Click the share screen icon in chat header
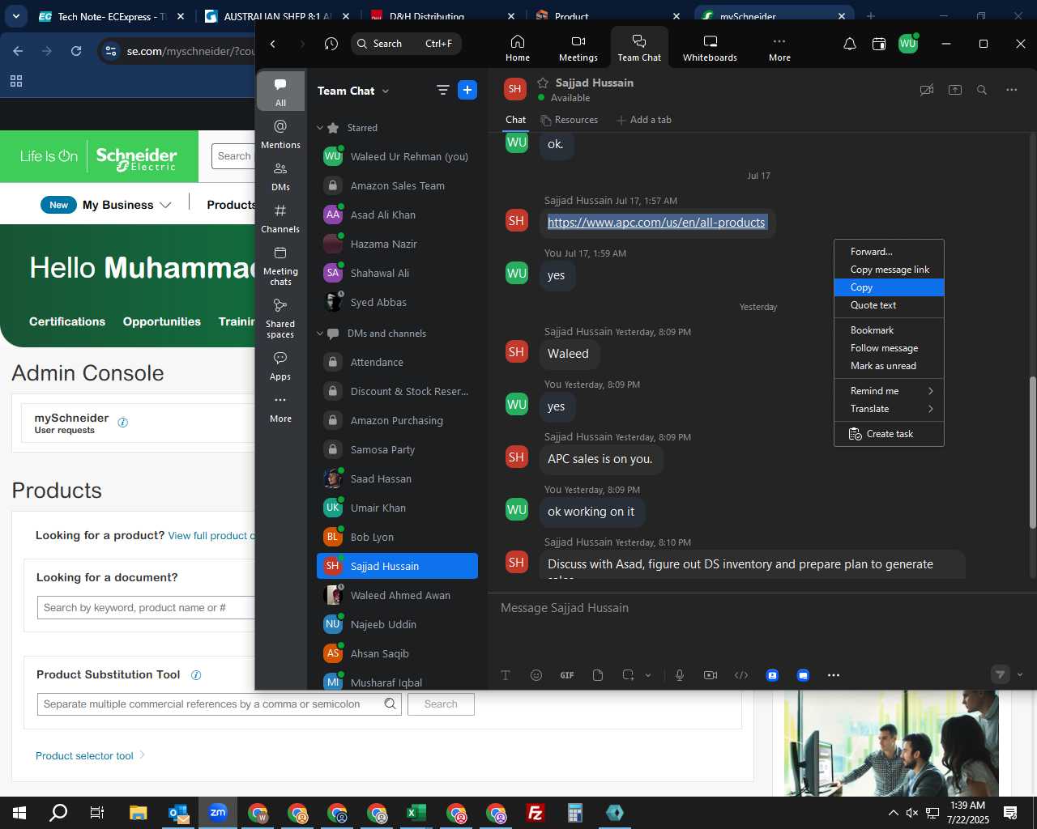The height and width of the screenshot is (829, 1037). 955,90
